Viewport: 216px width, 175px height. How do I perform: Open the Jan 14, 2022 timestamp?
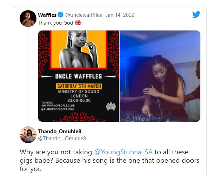[x=120, y=15]
